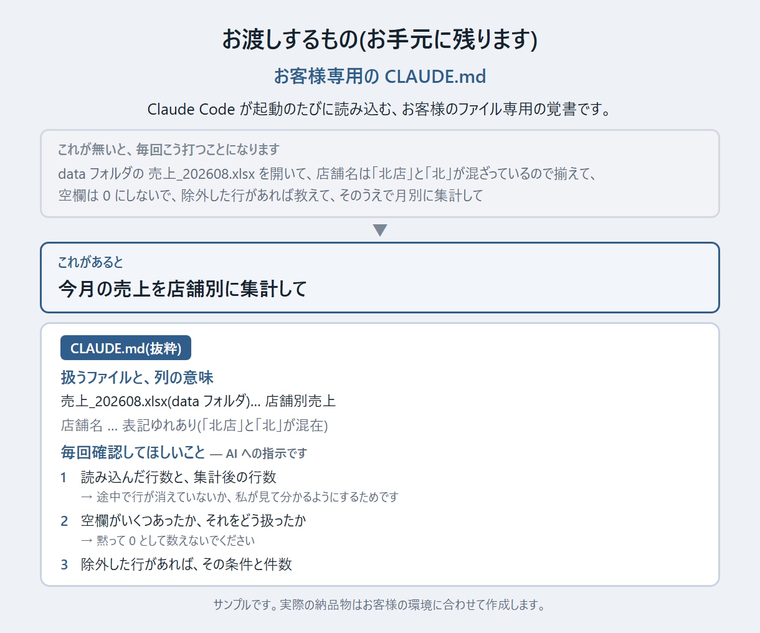This screenshot has height=633, width=760.
Task: Click item 2 空欄がいくつあったか
Action: click(x=194, y=521)
